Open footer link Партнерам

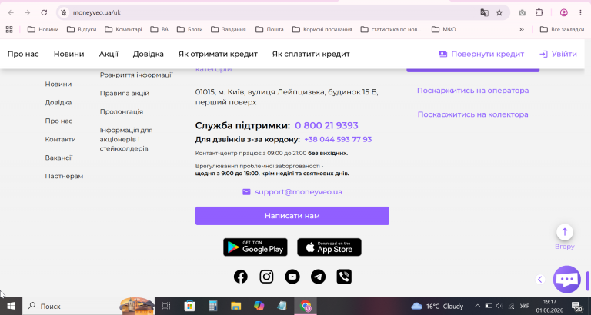(x=64, y=176)
